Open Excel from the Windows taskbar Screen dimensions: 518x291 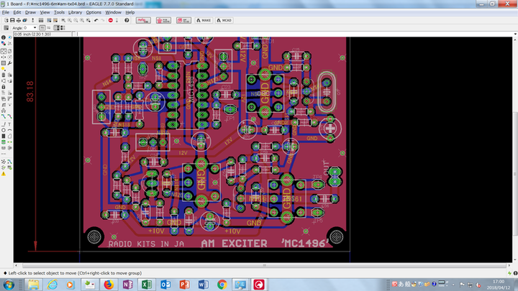(147, 285)
